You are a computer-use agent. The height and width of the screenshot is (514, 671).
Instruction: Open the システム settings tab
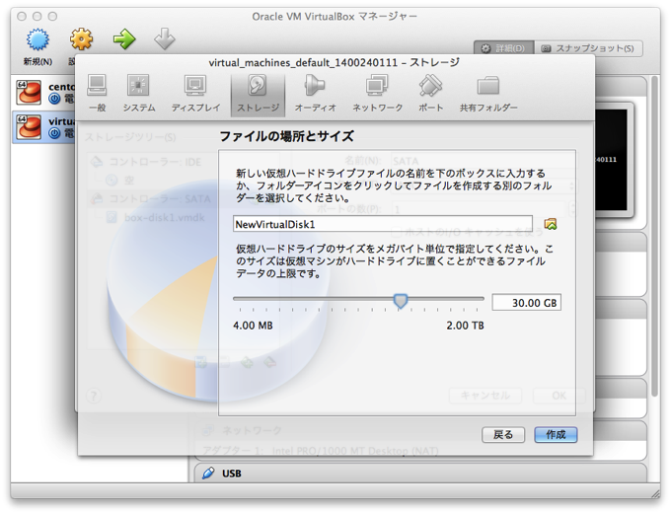coord(139,94)
